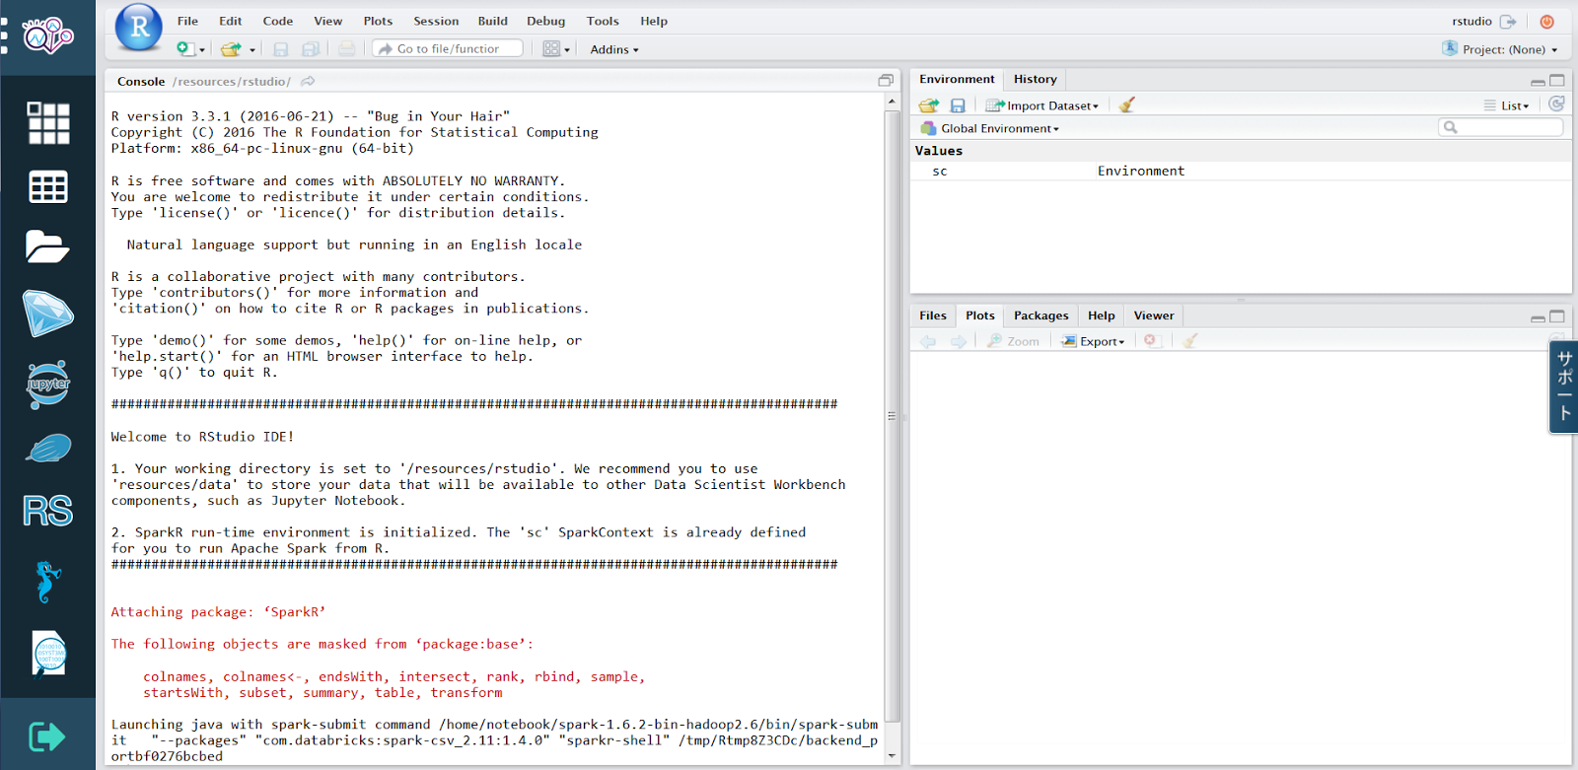Open the seahorse icon in sidebar

click(47, 582)
